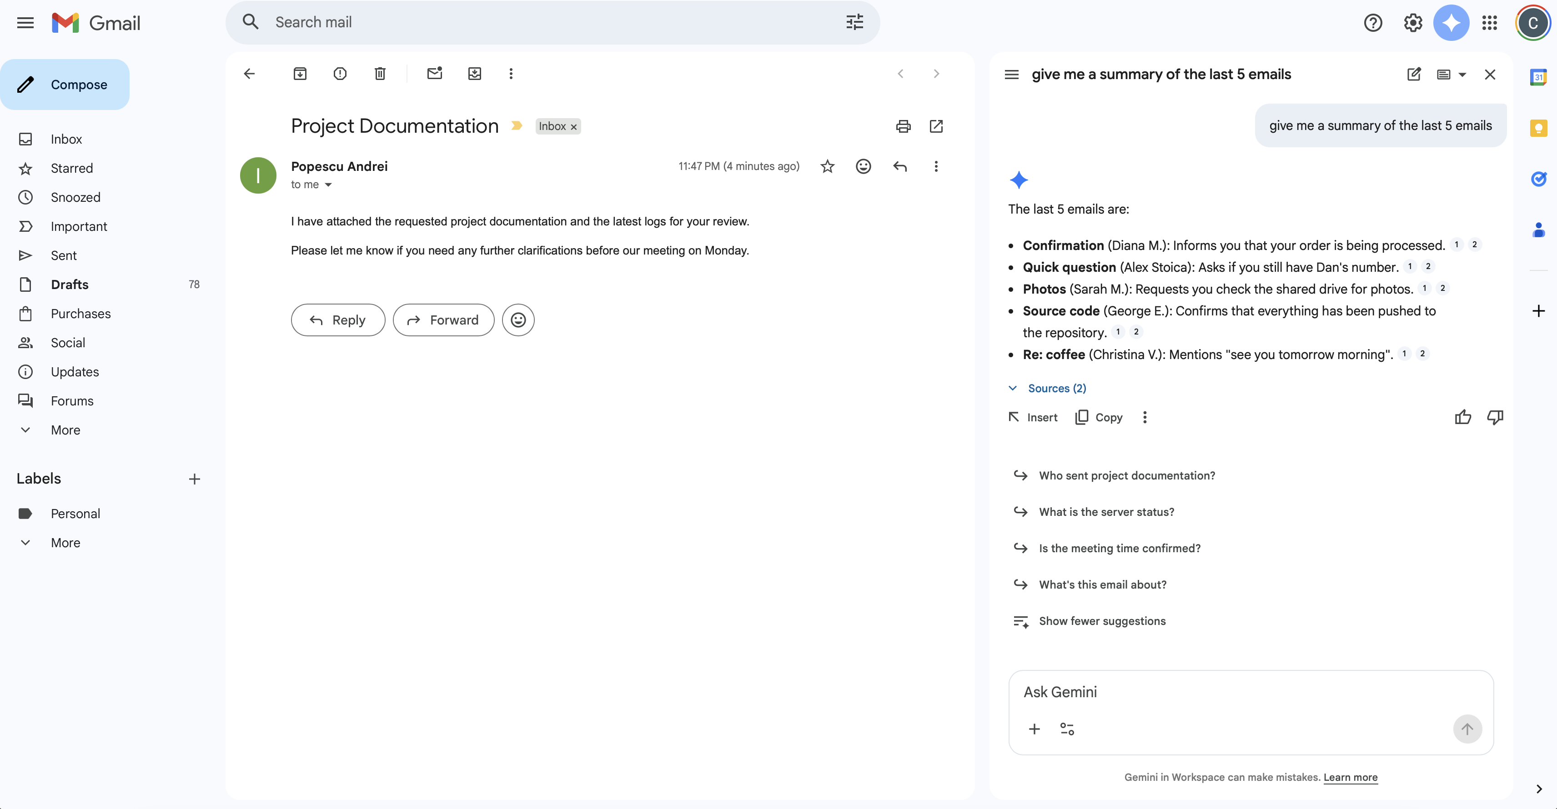The height and width of the screenshot is (809, 1557).
Task: Star the message from Popescu Andrei
Action: pyautogui.click(x=828, y=166)
